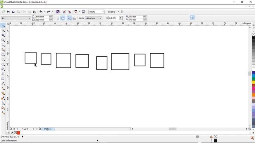The width and height of the screenshot is (255, 143).
Task: Select the Crop tool
Action: tap(3, 35)
